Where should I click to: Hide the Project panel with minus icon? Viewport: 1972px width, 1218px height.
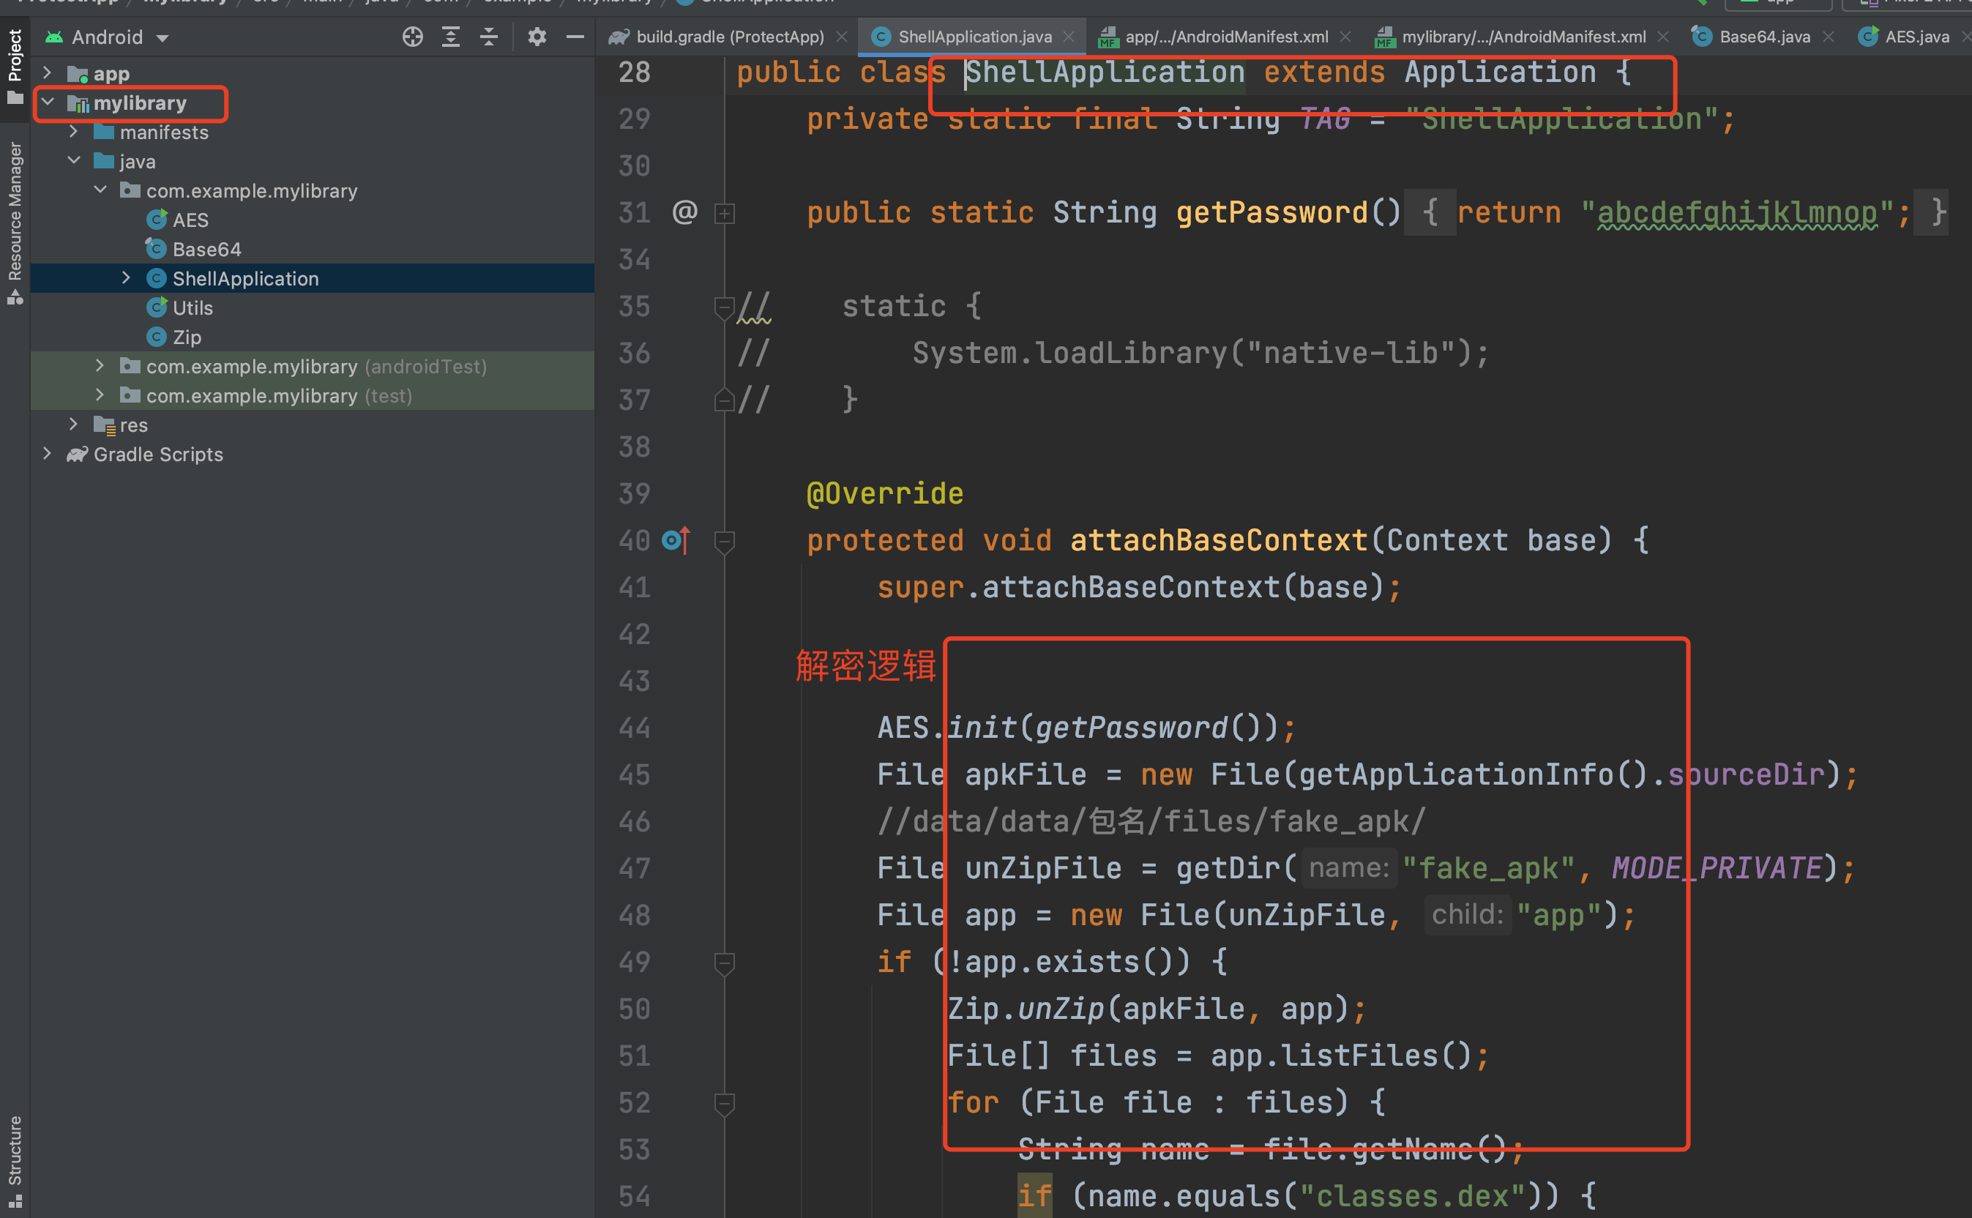tap(575, 37)
